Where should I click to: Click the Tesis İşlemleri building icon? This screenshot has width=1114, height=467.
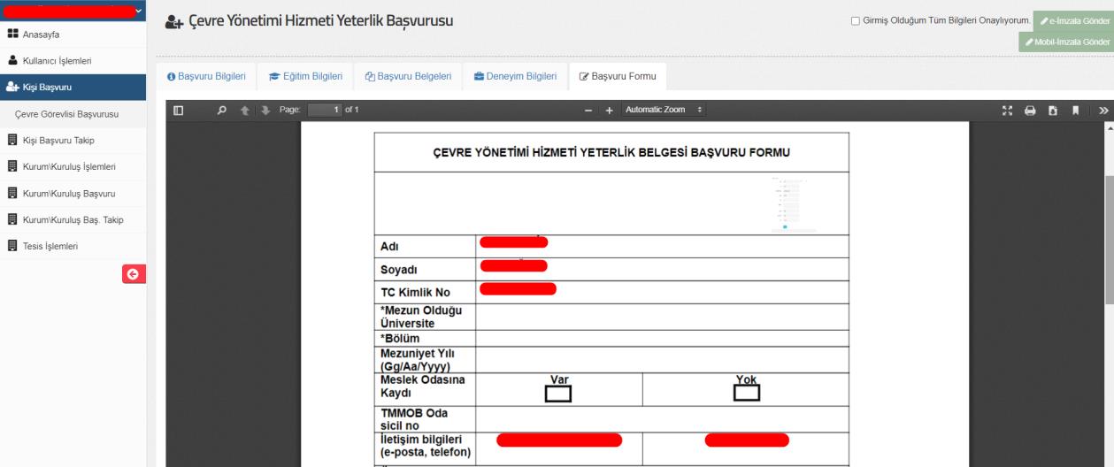(12, 246)
